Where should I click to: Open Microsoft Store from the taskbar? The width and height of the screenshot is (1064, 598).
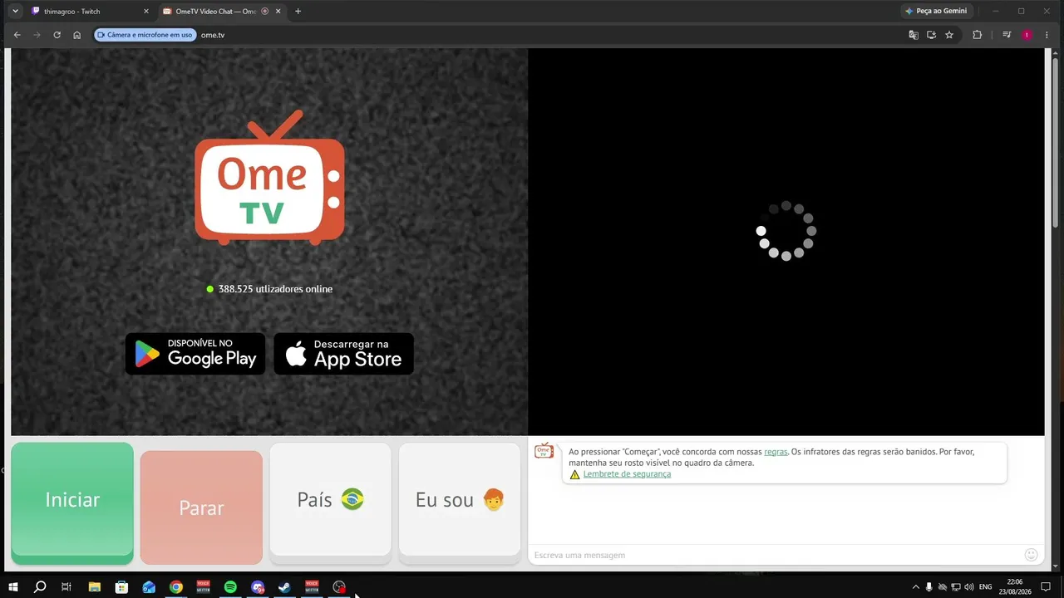click(x=121, y=586)
